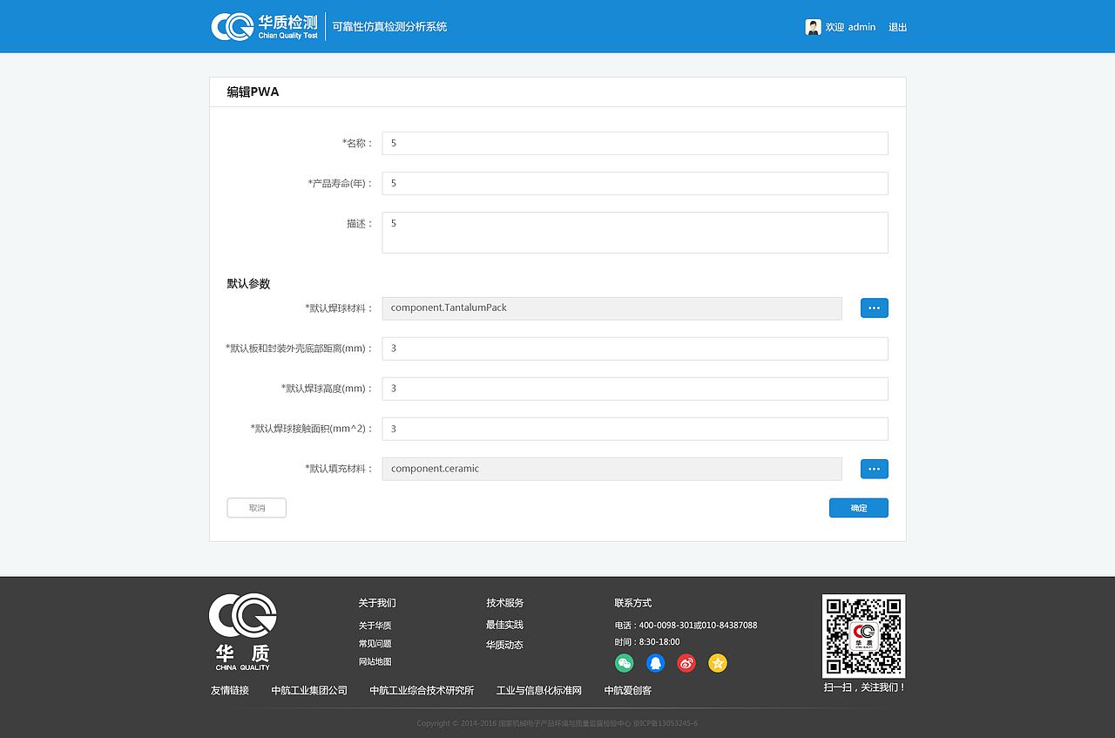Viewport: 1115px width, 738px height.
Task: Click the component.ceramic filler field
Action: (x=612, y=469)
